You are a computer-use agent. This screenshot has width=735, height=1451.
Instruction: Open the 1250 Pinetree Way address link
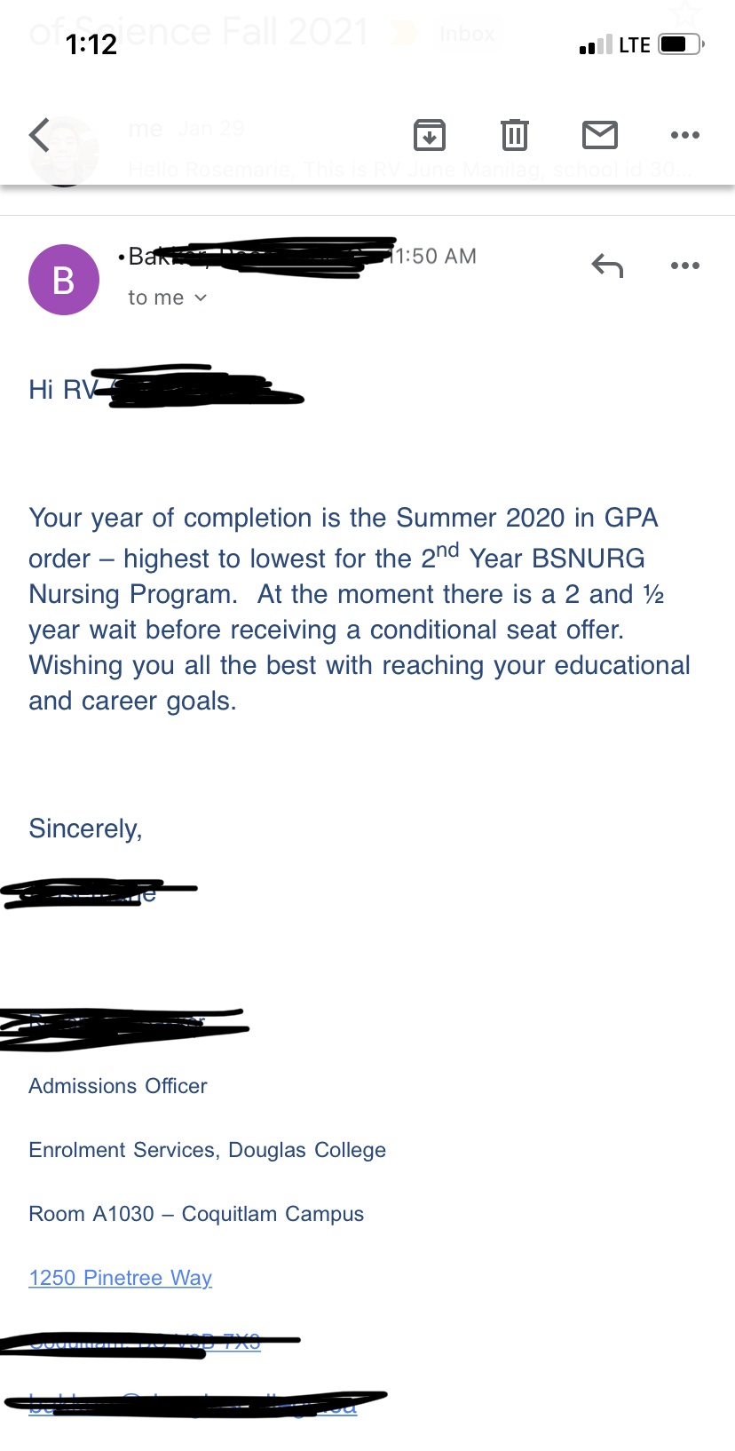point(121,1278)
